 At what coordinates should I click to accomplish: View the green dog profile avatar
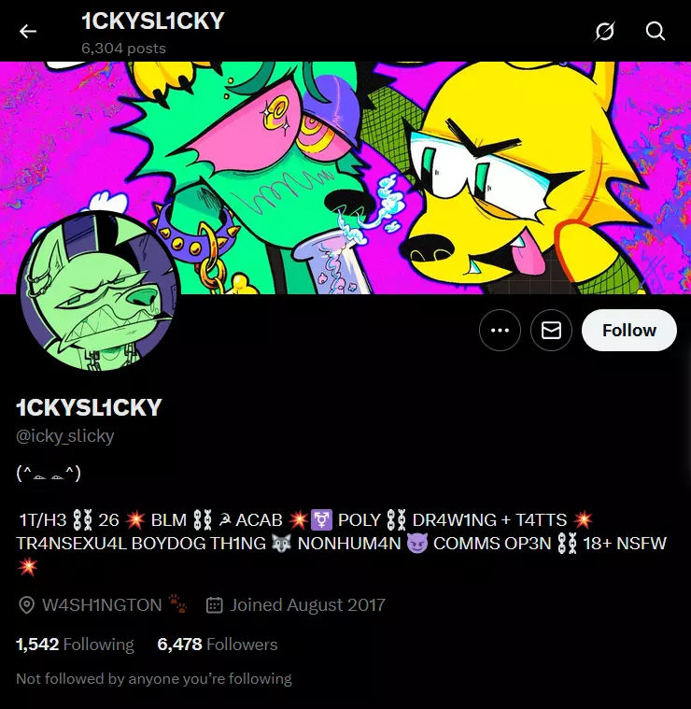point(99,292)
